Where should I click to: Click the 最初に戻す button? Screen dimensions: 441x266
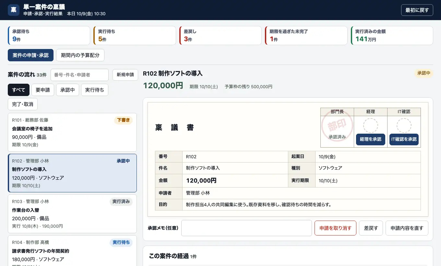coord(417,10)
